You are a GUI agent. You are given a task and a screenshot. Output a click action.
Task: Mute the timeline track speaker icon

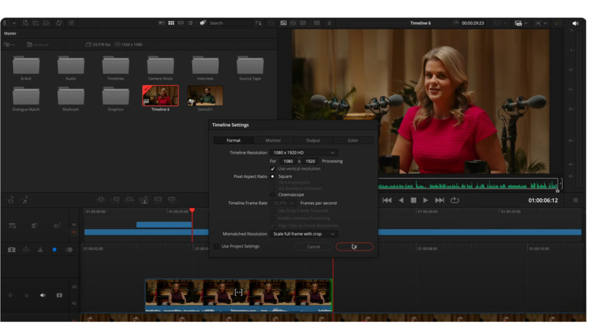pos(43,295)
